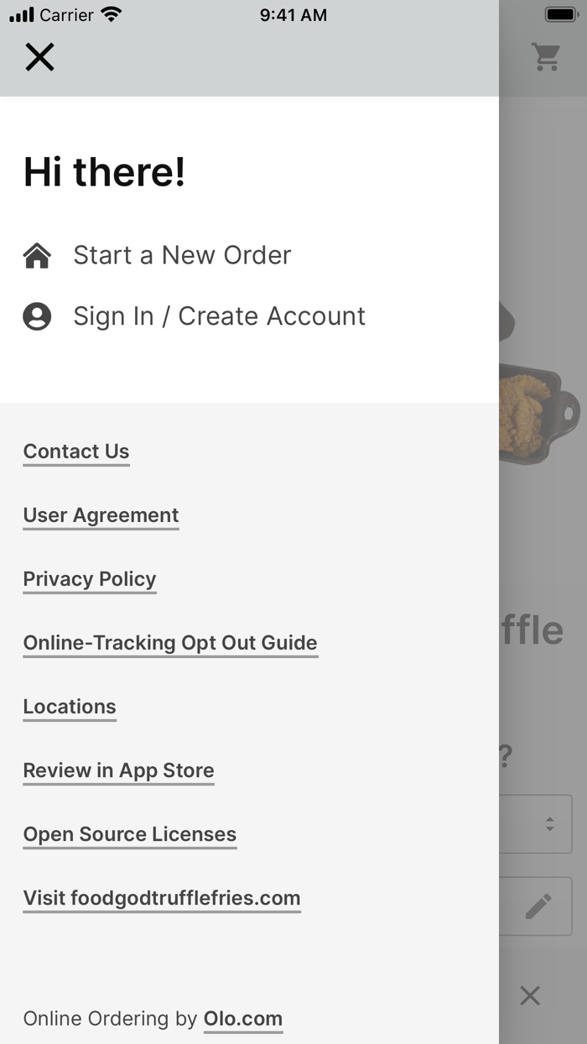Select Start a New Order
This screenshot has width=587, height=1044.
point(182,255)
